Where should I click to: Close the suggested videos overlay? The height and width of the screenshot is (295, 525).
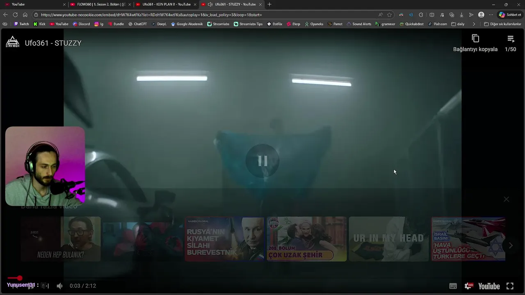coord(507,199)
